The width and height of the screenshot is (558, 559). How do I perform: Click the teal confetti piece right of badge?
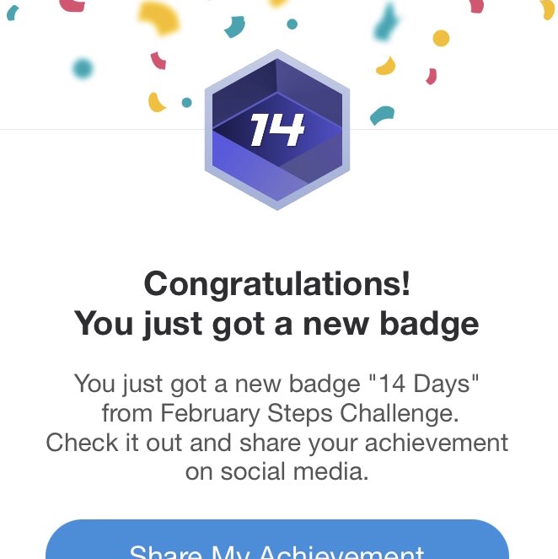pos(383,115)
